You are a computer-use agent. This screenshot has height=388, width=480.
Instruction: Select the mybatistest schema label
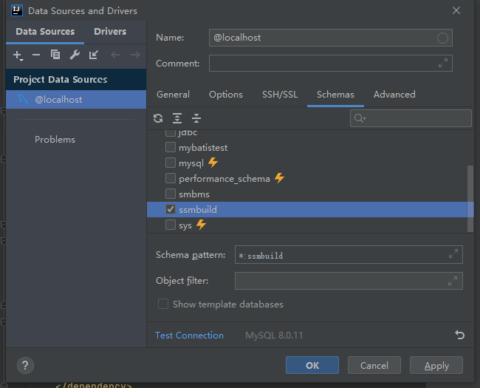(x=203, y=148)
